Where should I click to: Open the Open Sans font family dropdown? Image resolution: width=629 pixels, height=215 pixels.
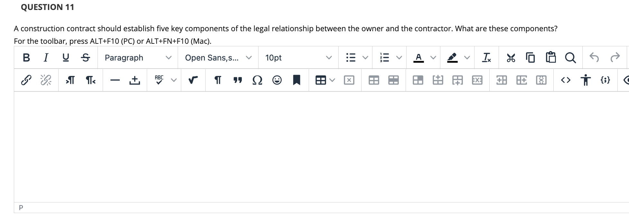click(218, 58)
